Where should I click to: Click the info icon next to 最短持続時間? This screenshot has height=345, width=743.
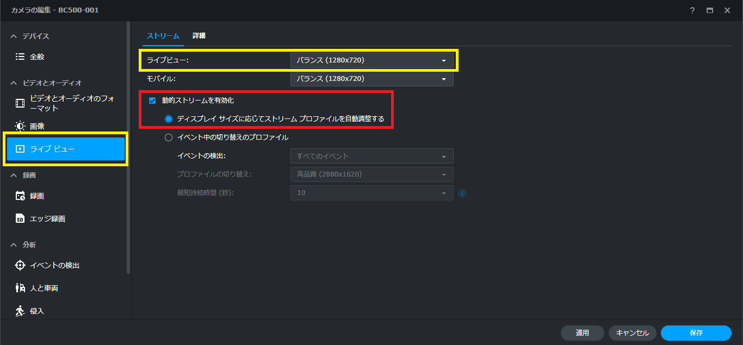pyautogui.click(x=462, y=193)
